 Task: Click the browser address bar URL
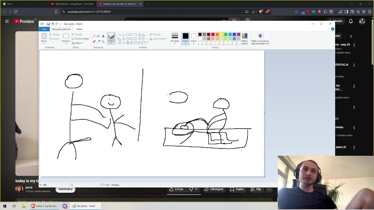tap(89, 12)
